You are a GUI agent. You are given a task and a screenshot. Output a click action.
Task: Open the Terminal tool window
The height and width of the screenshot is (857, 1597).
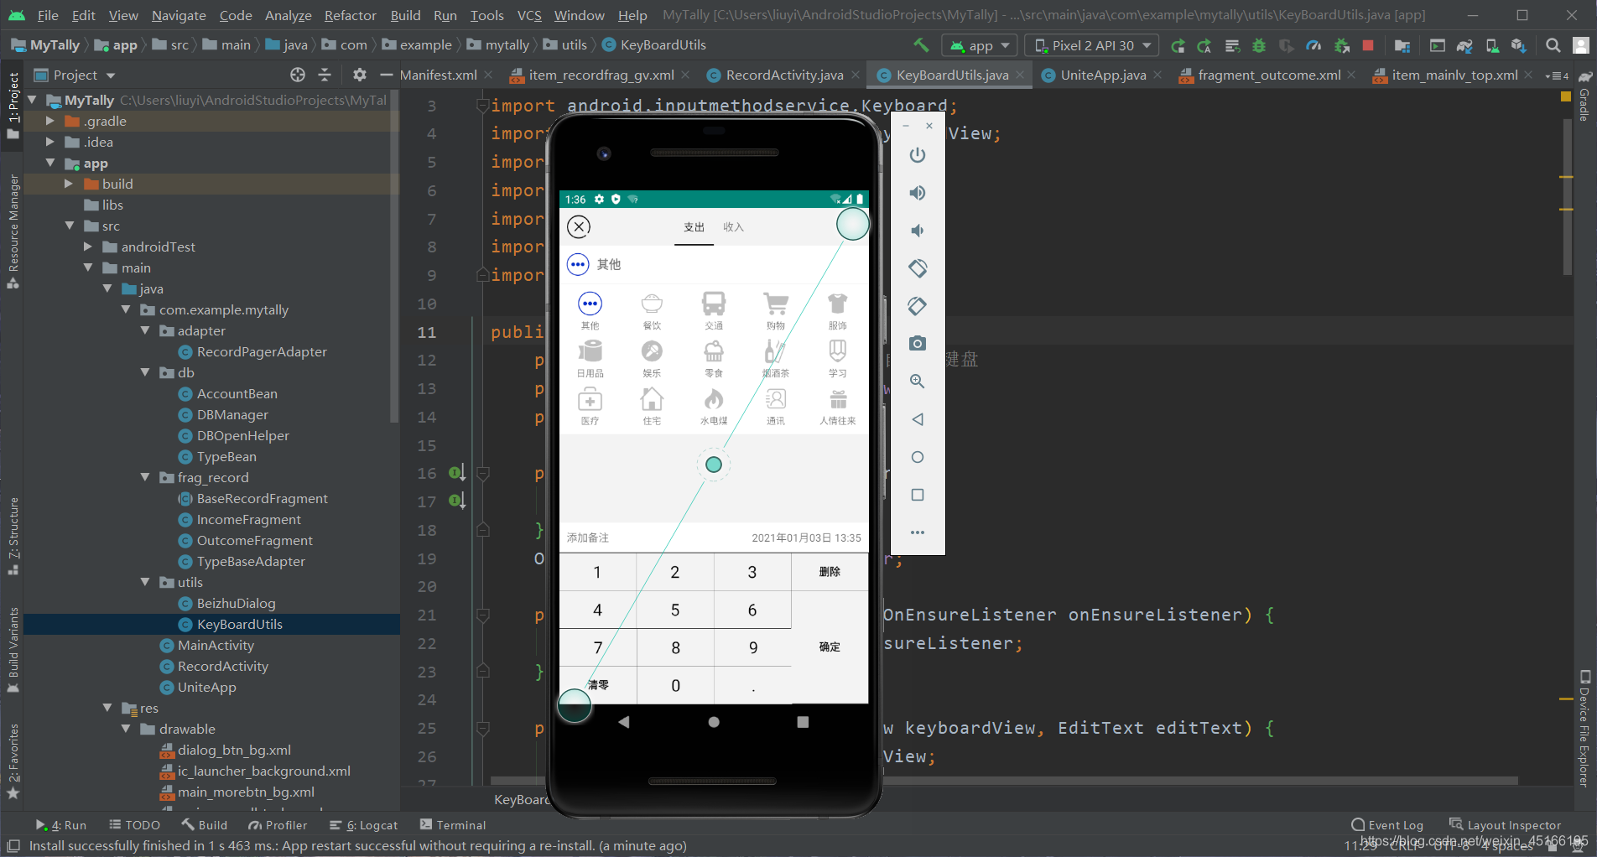click(x=453, y=825)
